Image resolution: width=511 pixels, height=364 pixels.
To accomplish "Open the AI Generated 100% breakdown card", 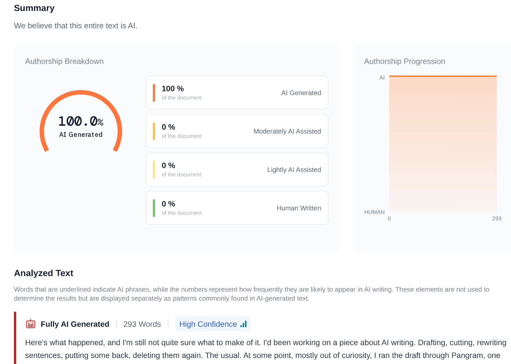I will pos(237,93).
